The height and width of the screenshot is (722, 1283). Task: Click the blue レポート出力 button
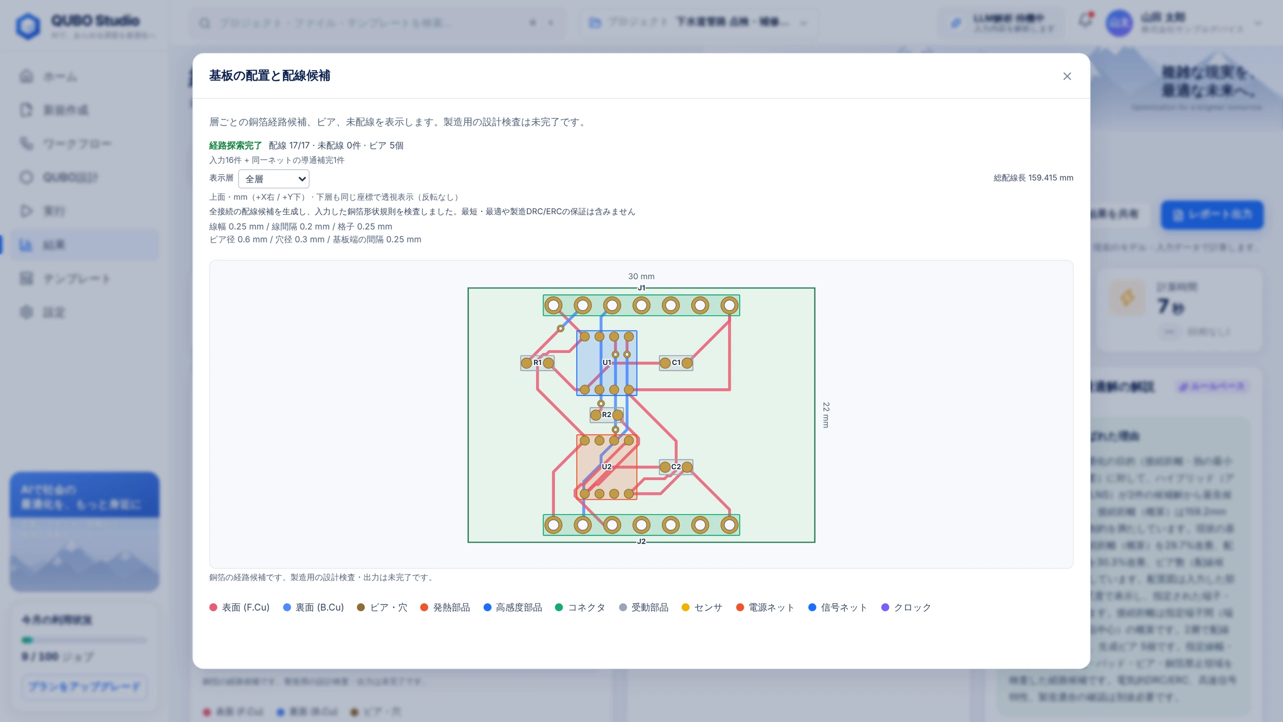tap(1212, 215)
